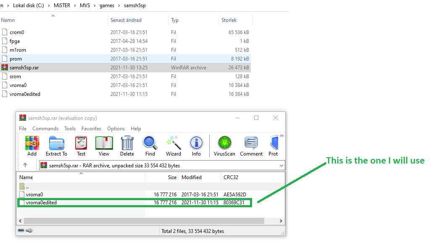This screenshot has height=243, width=434.
Task: Click horizontal scrollbar right arrow
Action: click(x=281, y=221)
